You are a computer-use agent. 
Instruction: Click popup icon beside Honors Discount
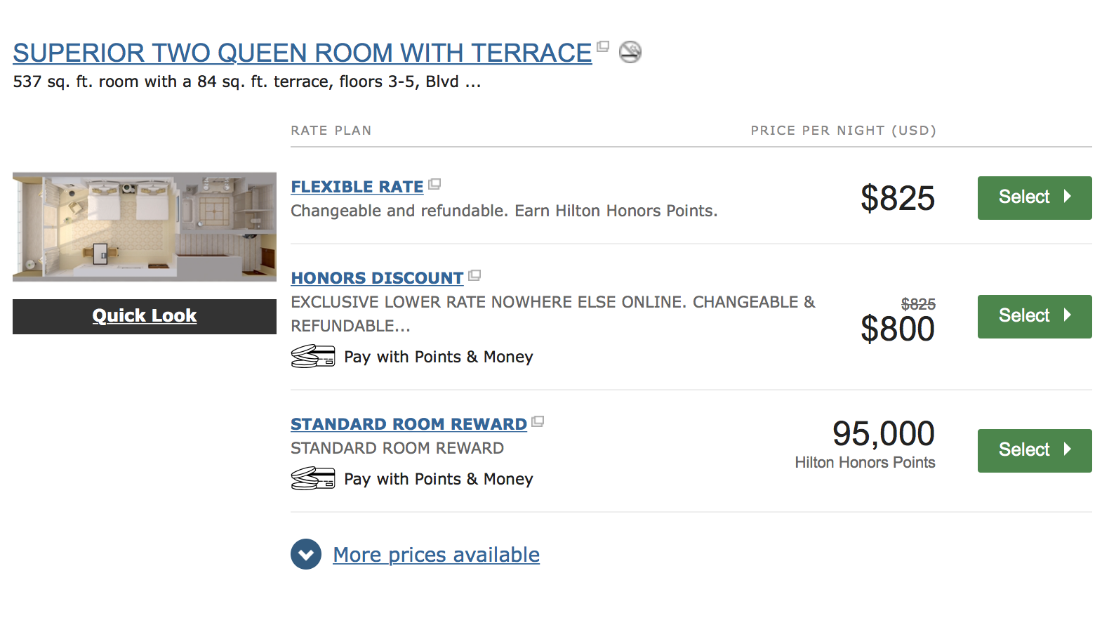pyautogui.click(x=474, y=275)
